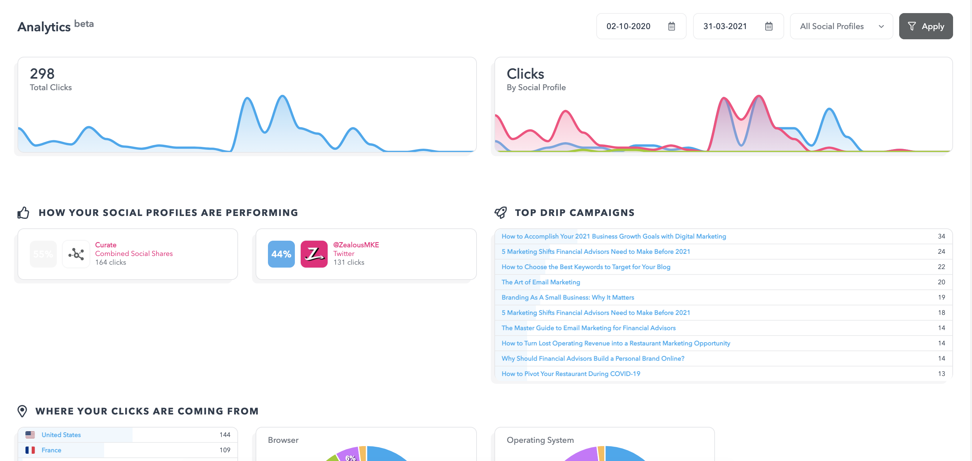Click the Curate network icon

click(x=76, y=254)
